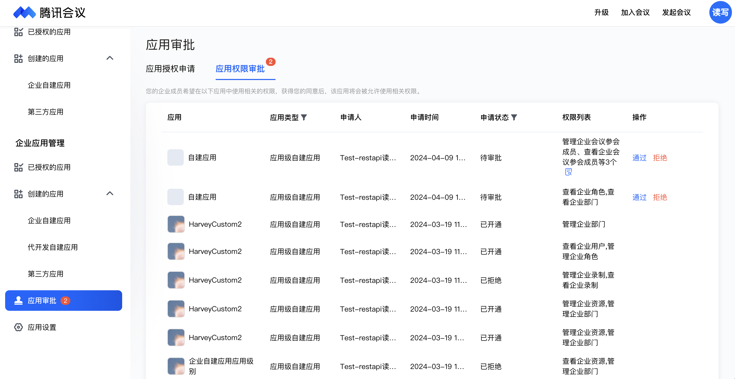Click 企业自建应用应用级别 app name
Viewport: 735px width, 379px height.
point(221,366)
